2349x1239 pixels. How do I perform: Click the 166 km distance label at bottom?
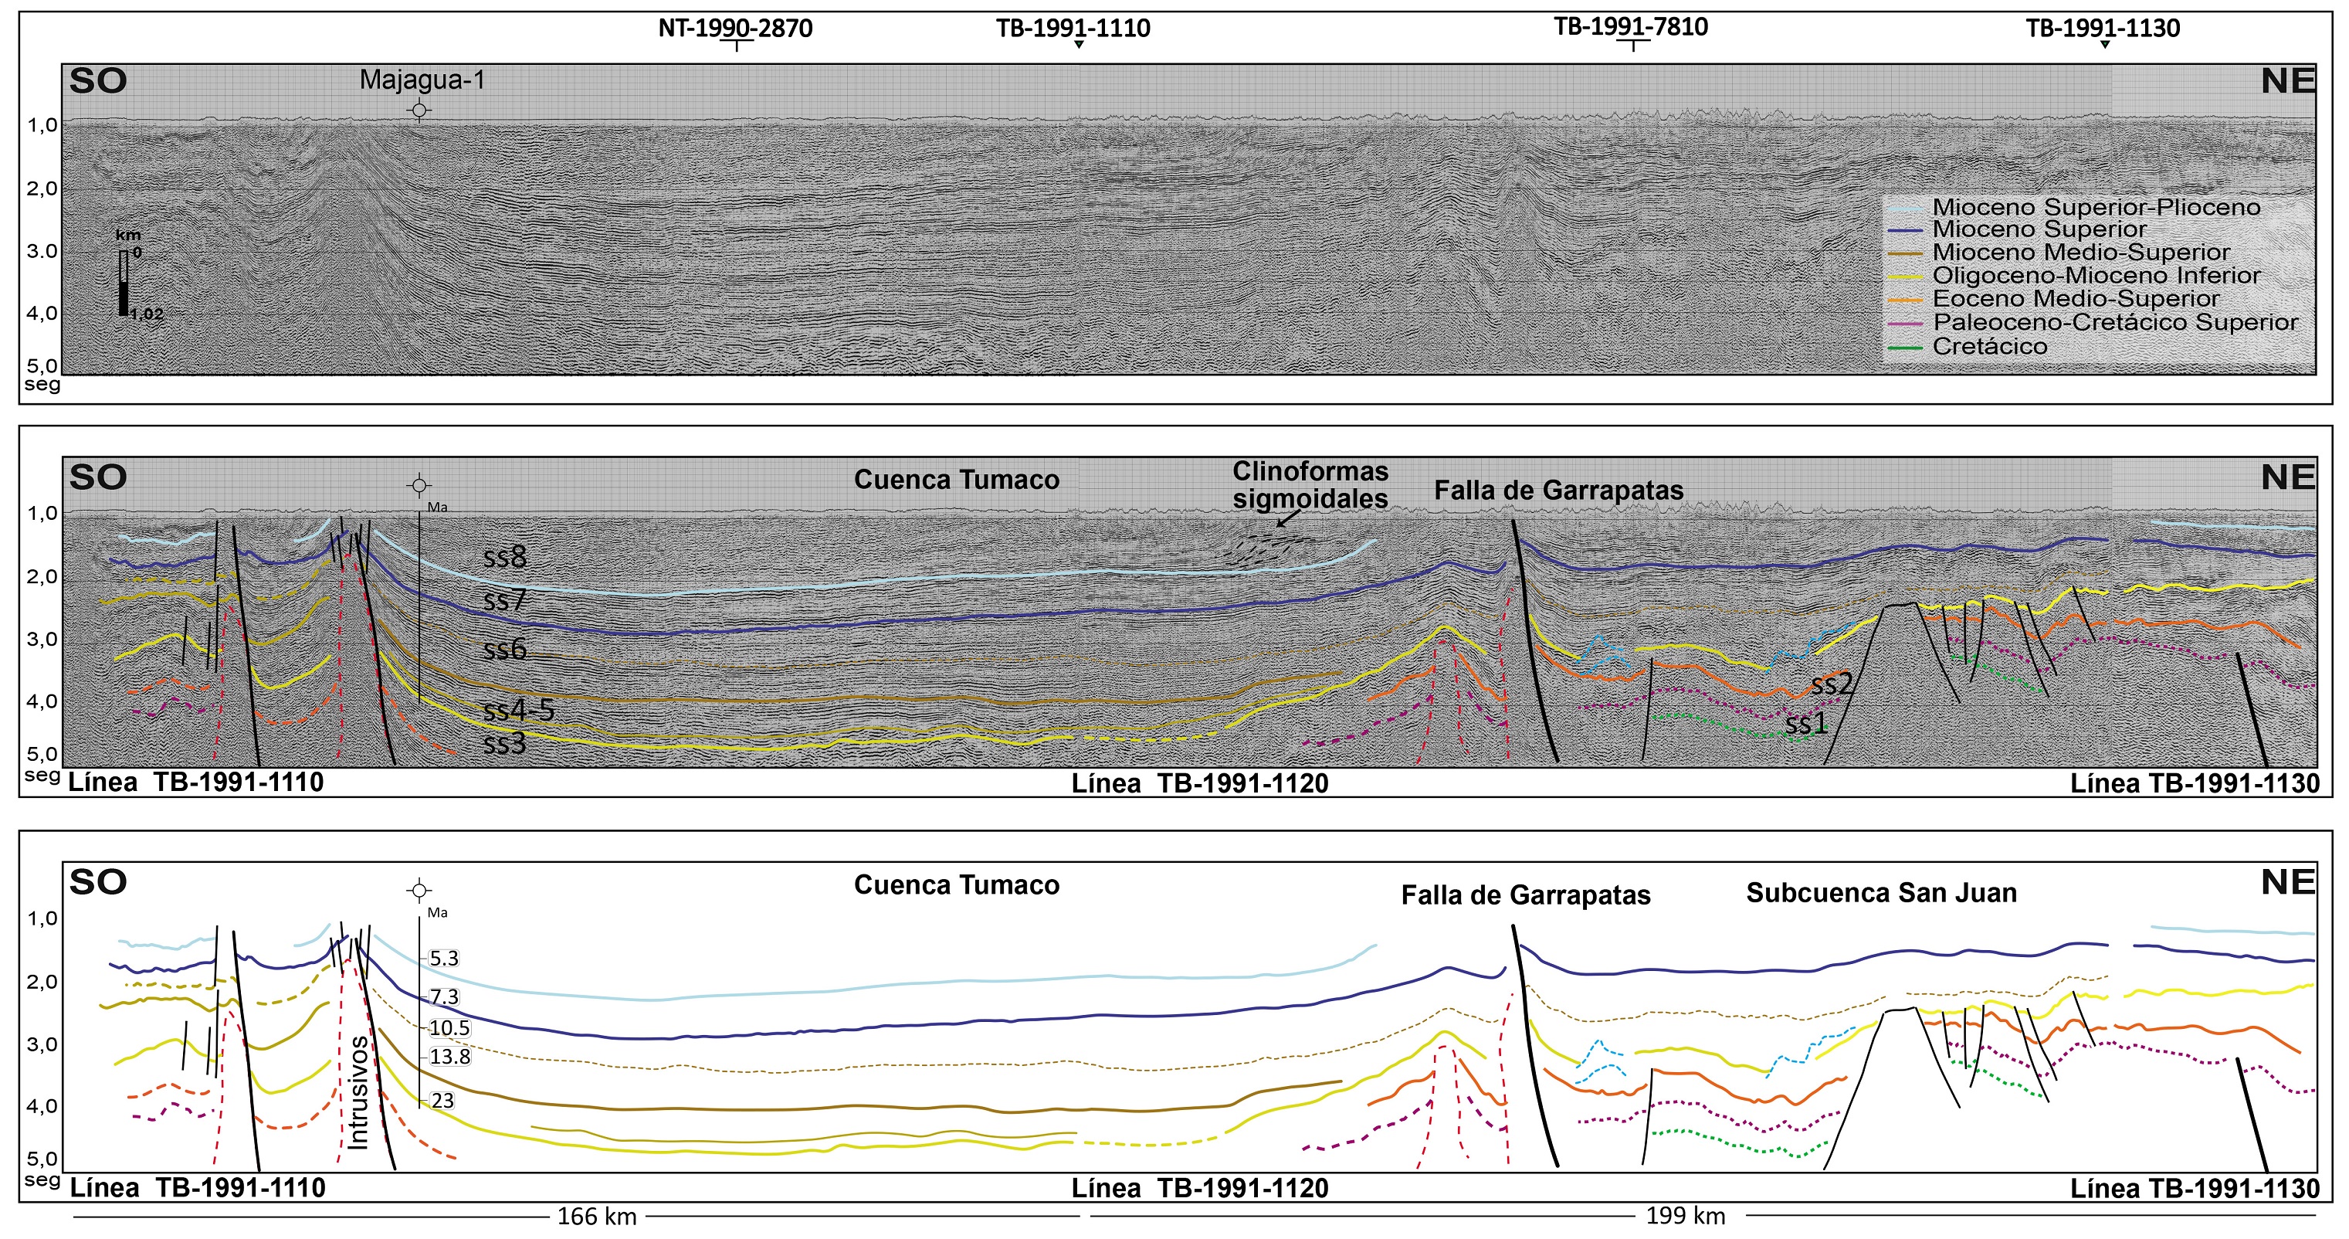[596, 1216]
